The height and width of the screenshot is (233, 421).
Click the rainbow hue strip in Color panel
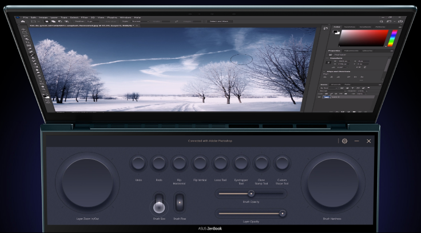[393, 38]
